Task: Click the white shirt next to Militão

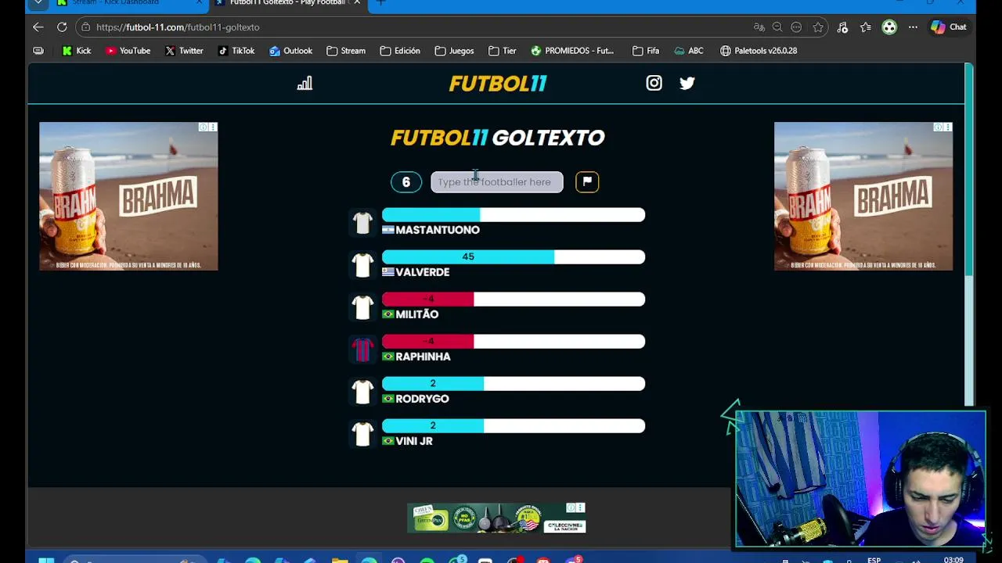Action: tap(362, 307)
